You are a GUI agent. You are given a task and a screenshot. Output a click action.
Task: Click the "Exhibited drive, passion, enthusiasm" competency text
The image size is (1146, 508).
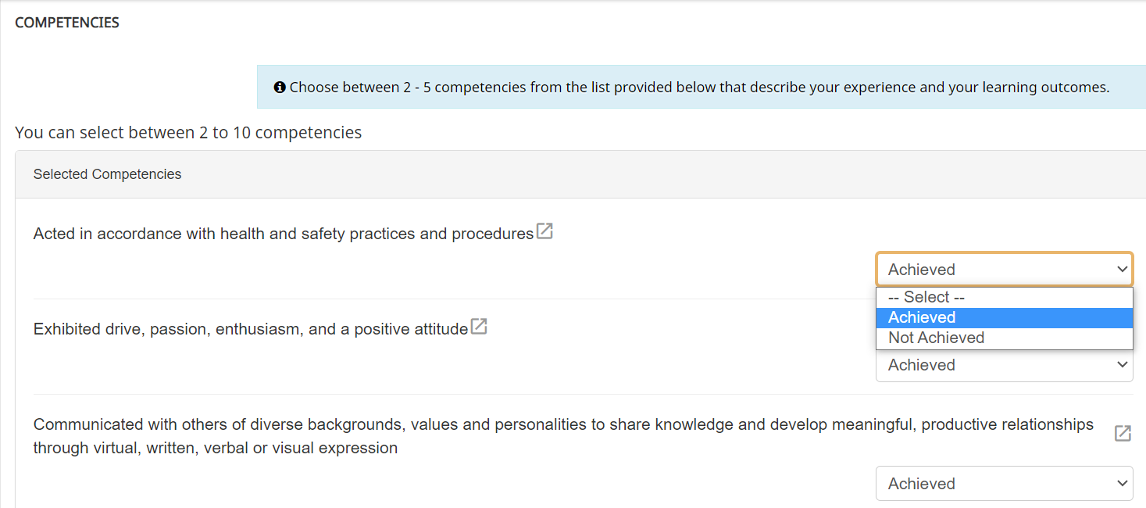click(250, 329)
